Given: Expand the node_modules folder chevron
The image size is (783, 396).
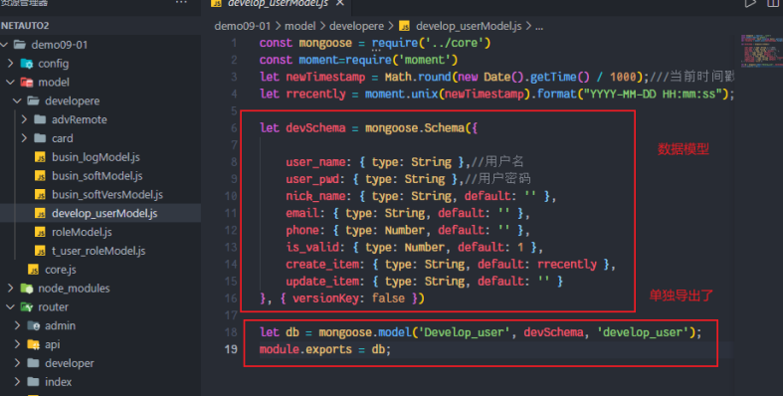Looking at the screenshot, I should click(x=11, y=289).
